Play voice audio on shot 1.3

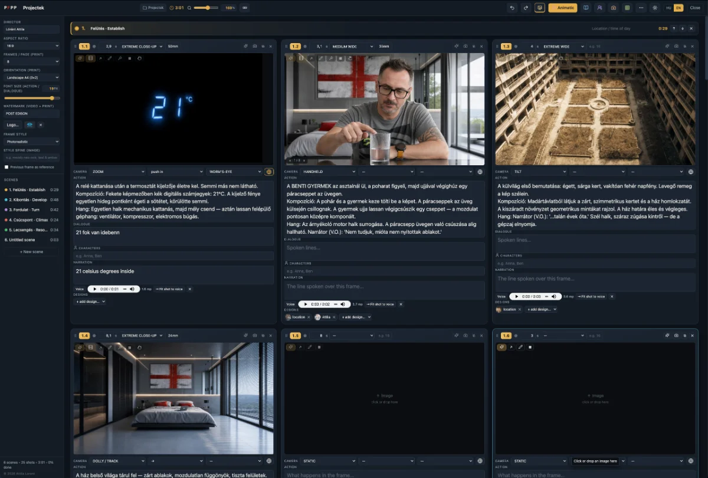pyautogui.click(x=516, y=296)
